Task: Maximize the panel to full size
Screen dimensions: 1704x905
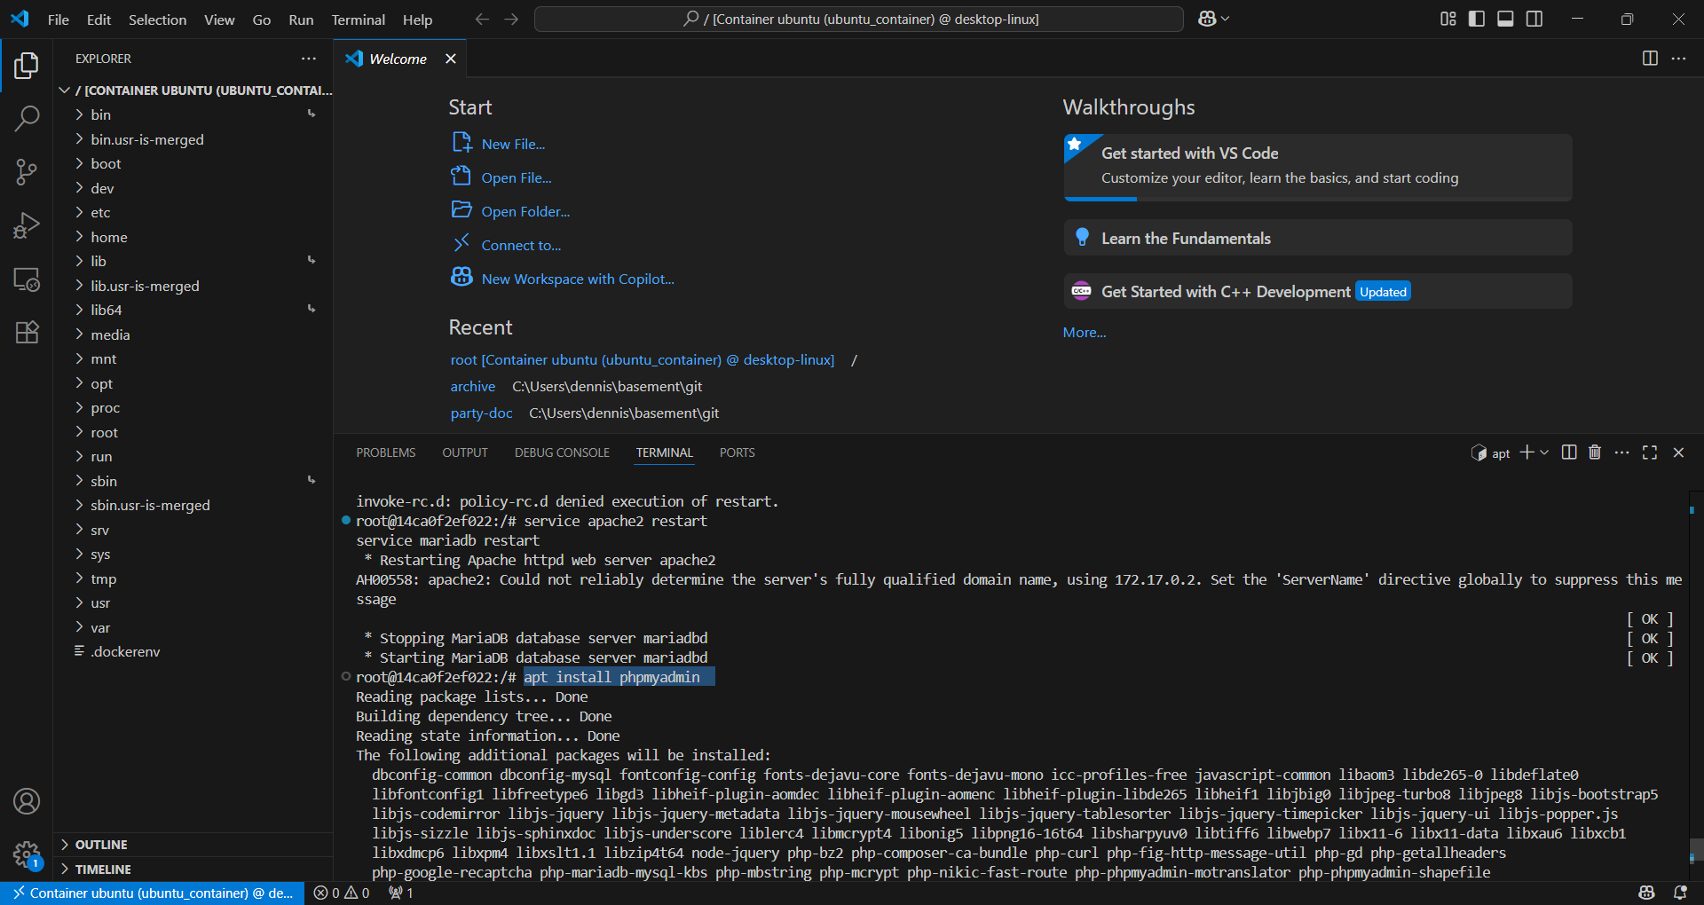Action: (1650, 452)
